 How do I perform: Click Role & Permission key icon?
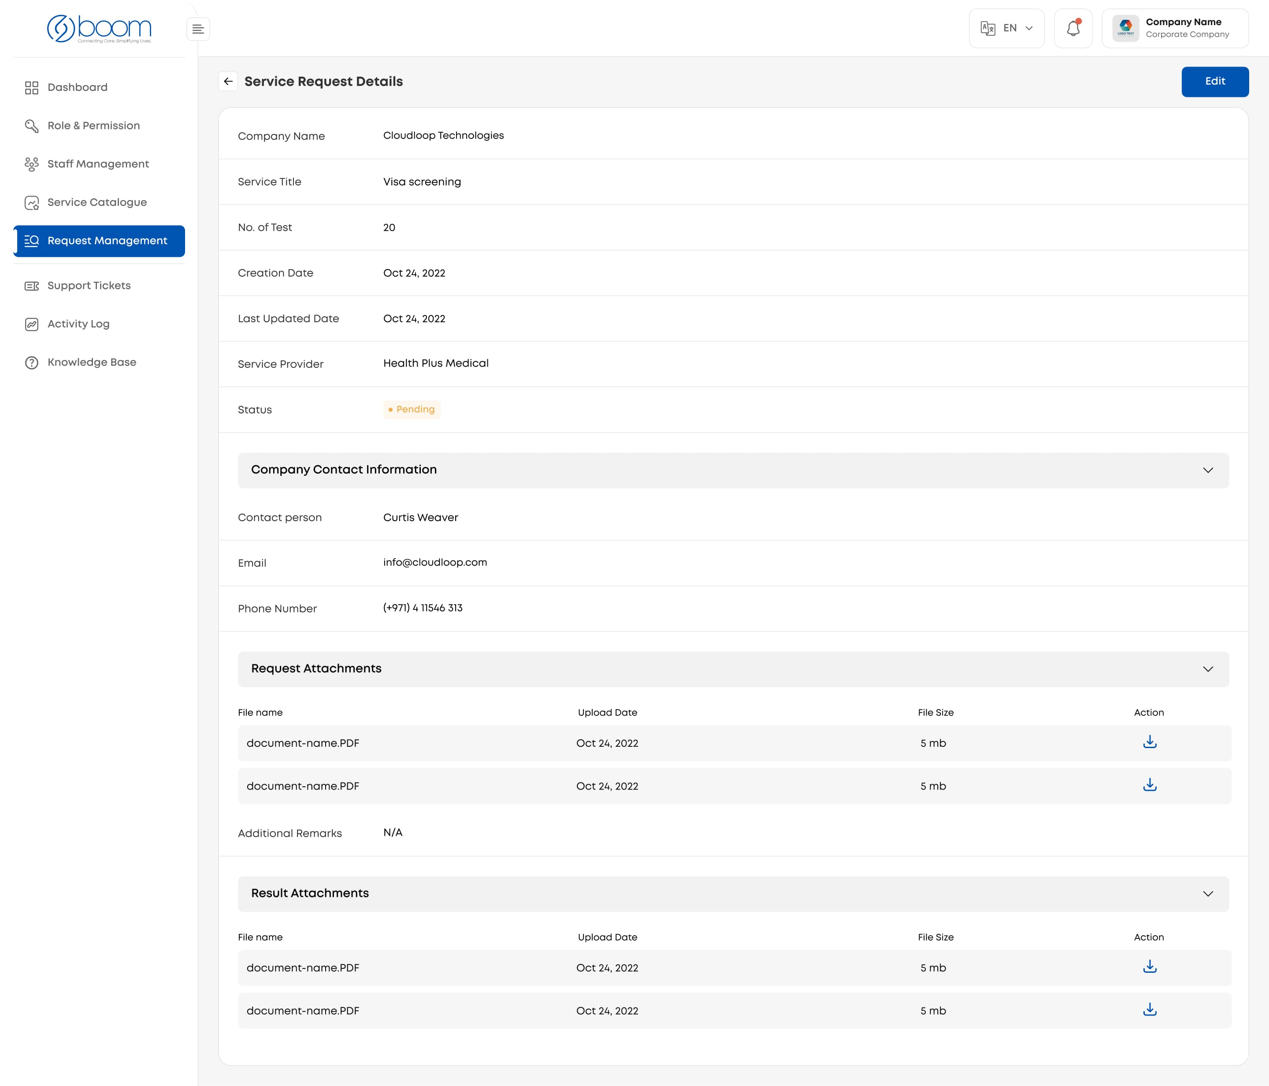coord(32,126)
